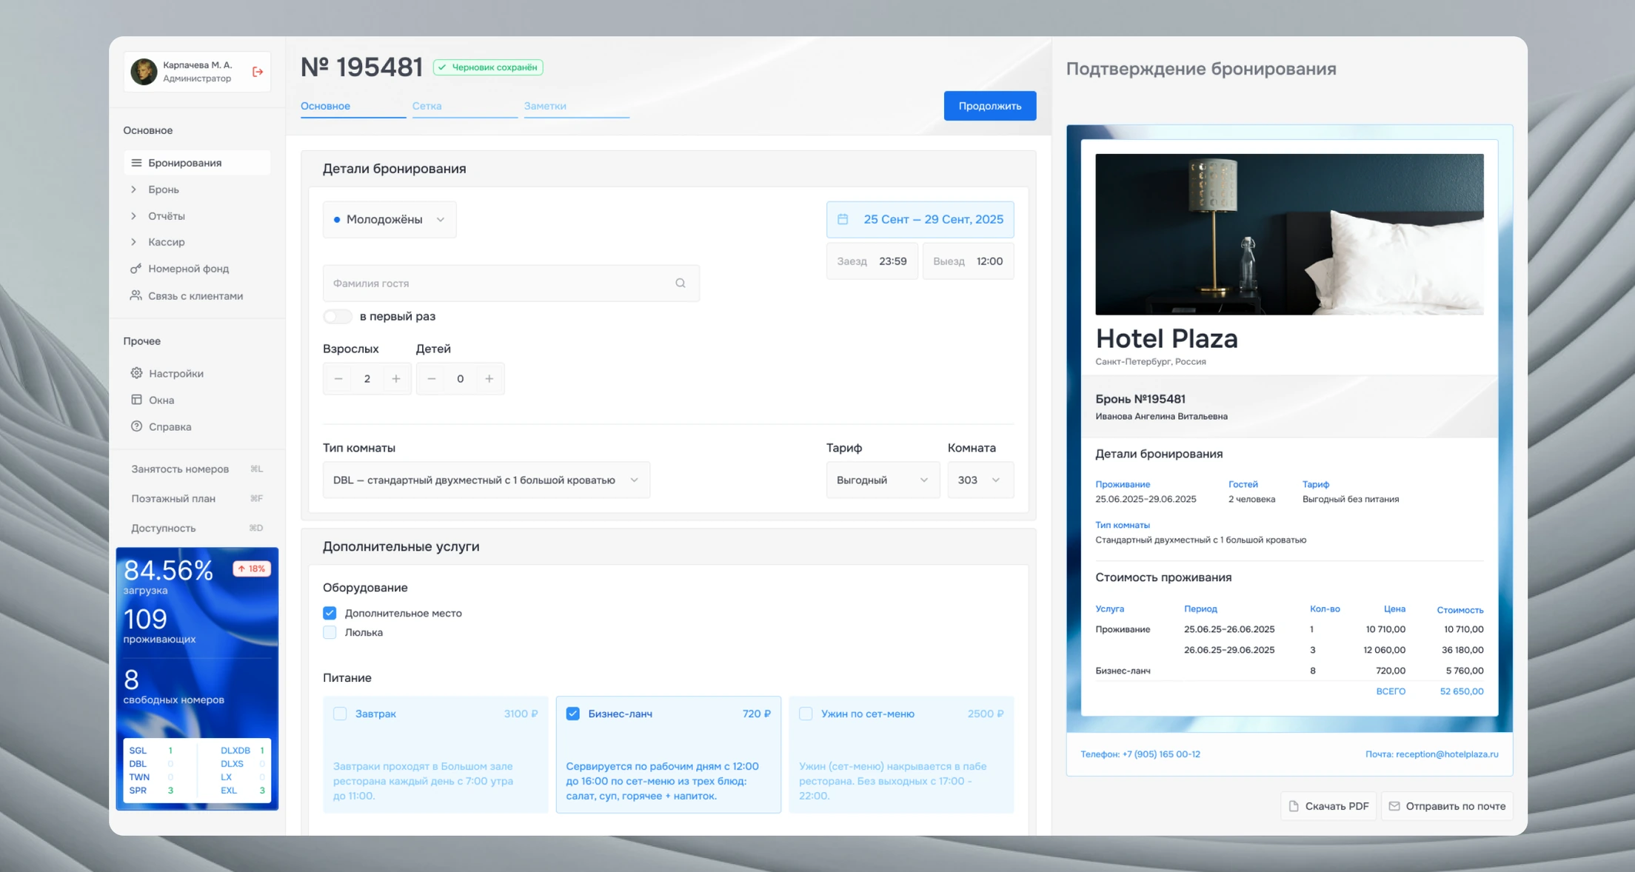
Task: Click the logout icon next to Карпачева М. А.
Action: (x=258, y=72)
